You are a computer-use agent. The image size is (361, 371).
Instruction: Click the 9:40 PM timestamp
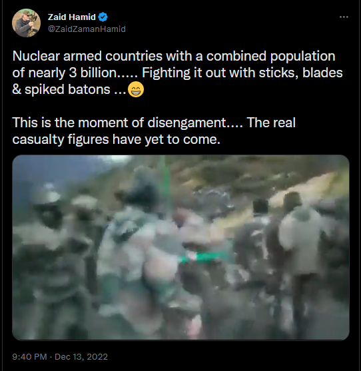pos(29,356)
